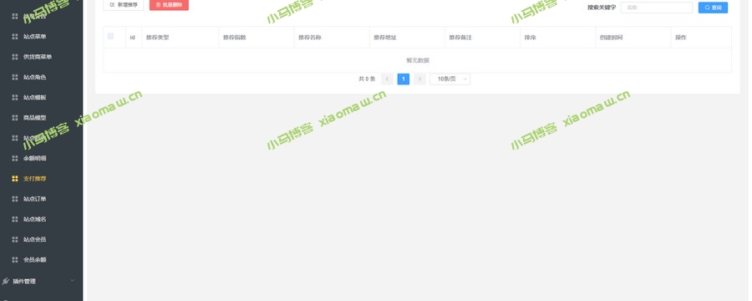Click the blue 查询 search button
Image resolution: width=752 pixels, height=301 pixels.
click(x=713, y=8)
